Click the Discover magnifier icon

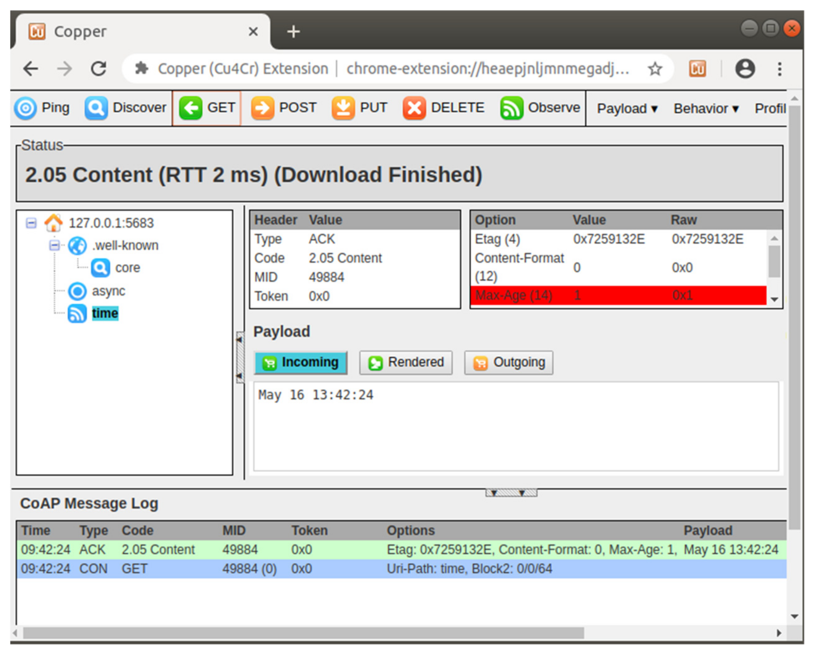click(96, 108)
